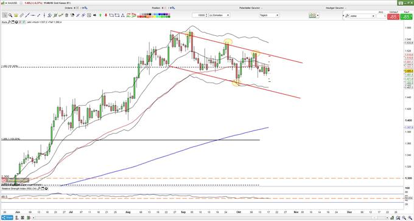Click the trash delete-objects icon

click(x=66, y=15)
